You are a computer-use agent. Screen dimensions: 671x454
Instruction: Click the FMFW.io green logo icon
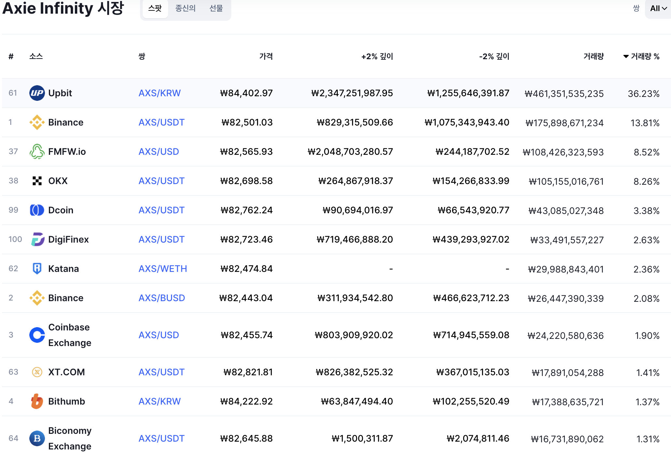point(37,152)
